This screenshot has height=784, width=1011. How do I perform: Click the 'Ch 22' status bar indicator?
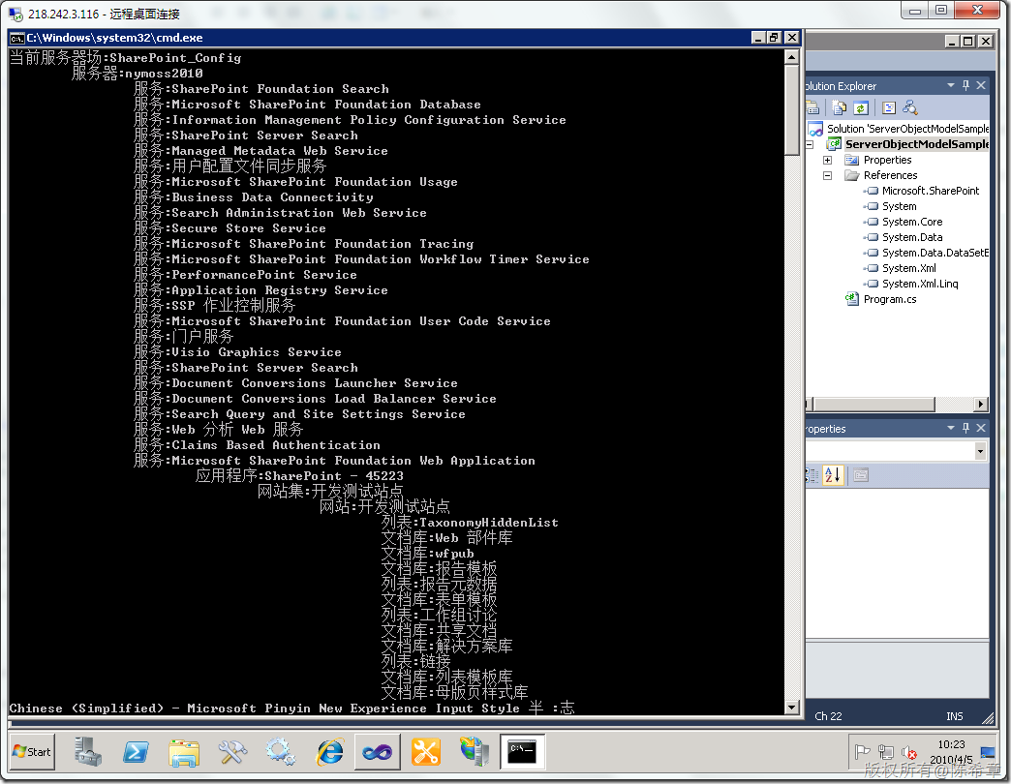[828, 716]
